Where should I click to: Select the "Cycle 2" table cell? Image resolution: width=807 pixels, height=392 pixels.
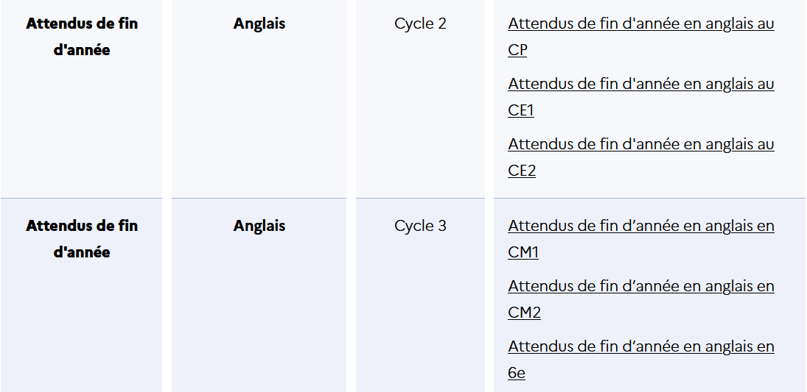pos(420,24)
